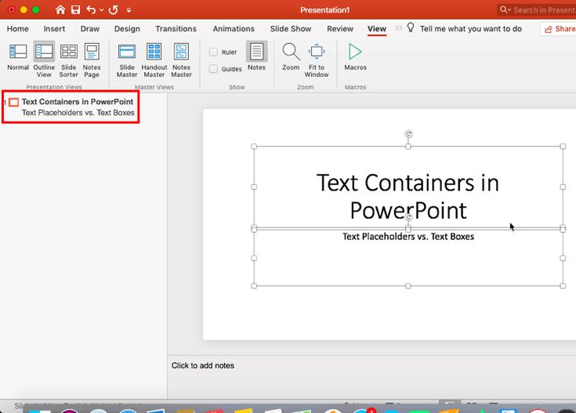Viewport: 576px width, 413px height.
Task: Enable the Guides checkbox
Action: [213, 69]
